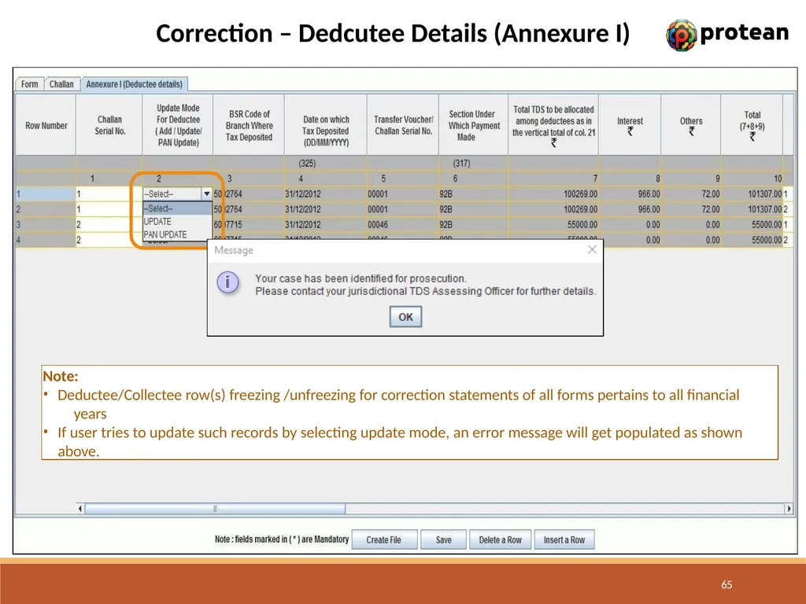Click the challan serial cell in row 1

click(x=109, y=193)
